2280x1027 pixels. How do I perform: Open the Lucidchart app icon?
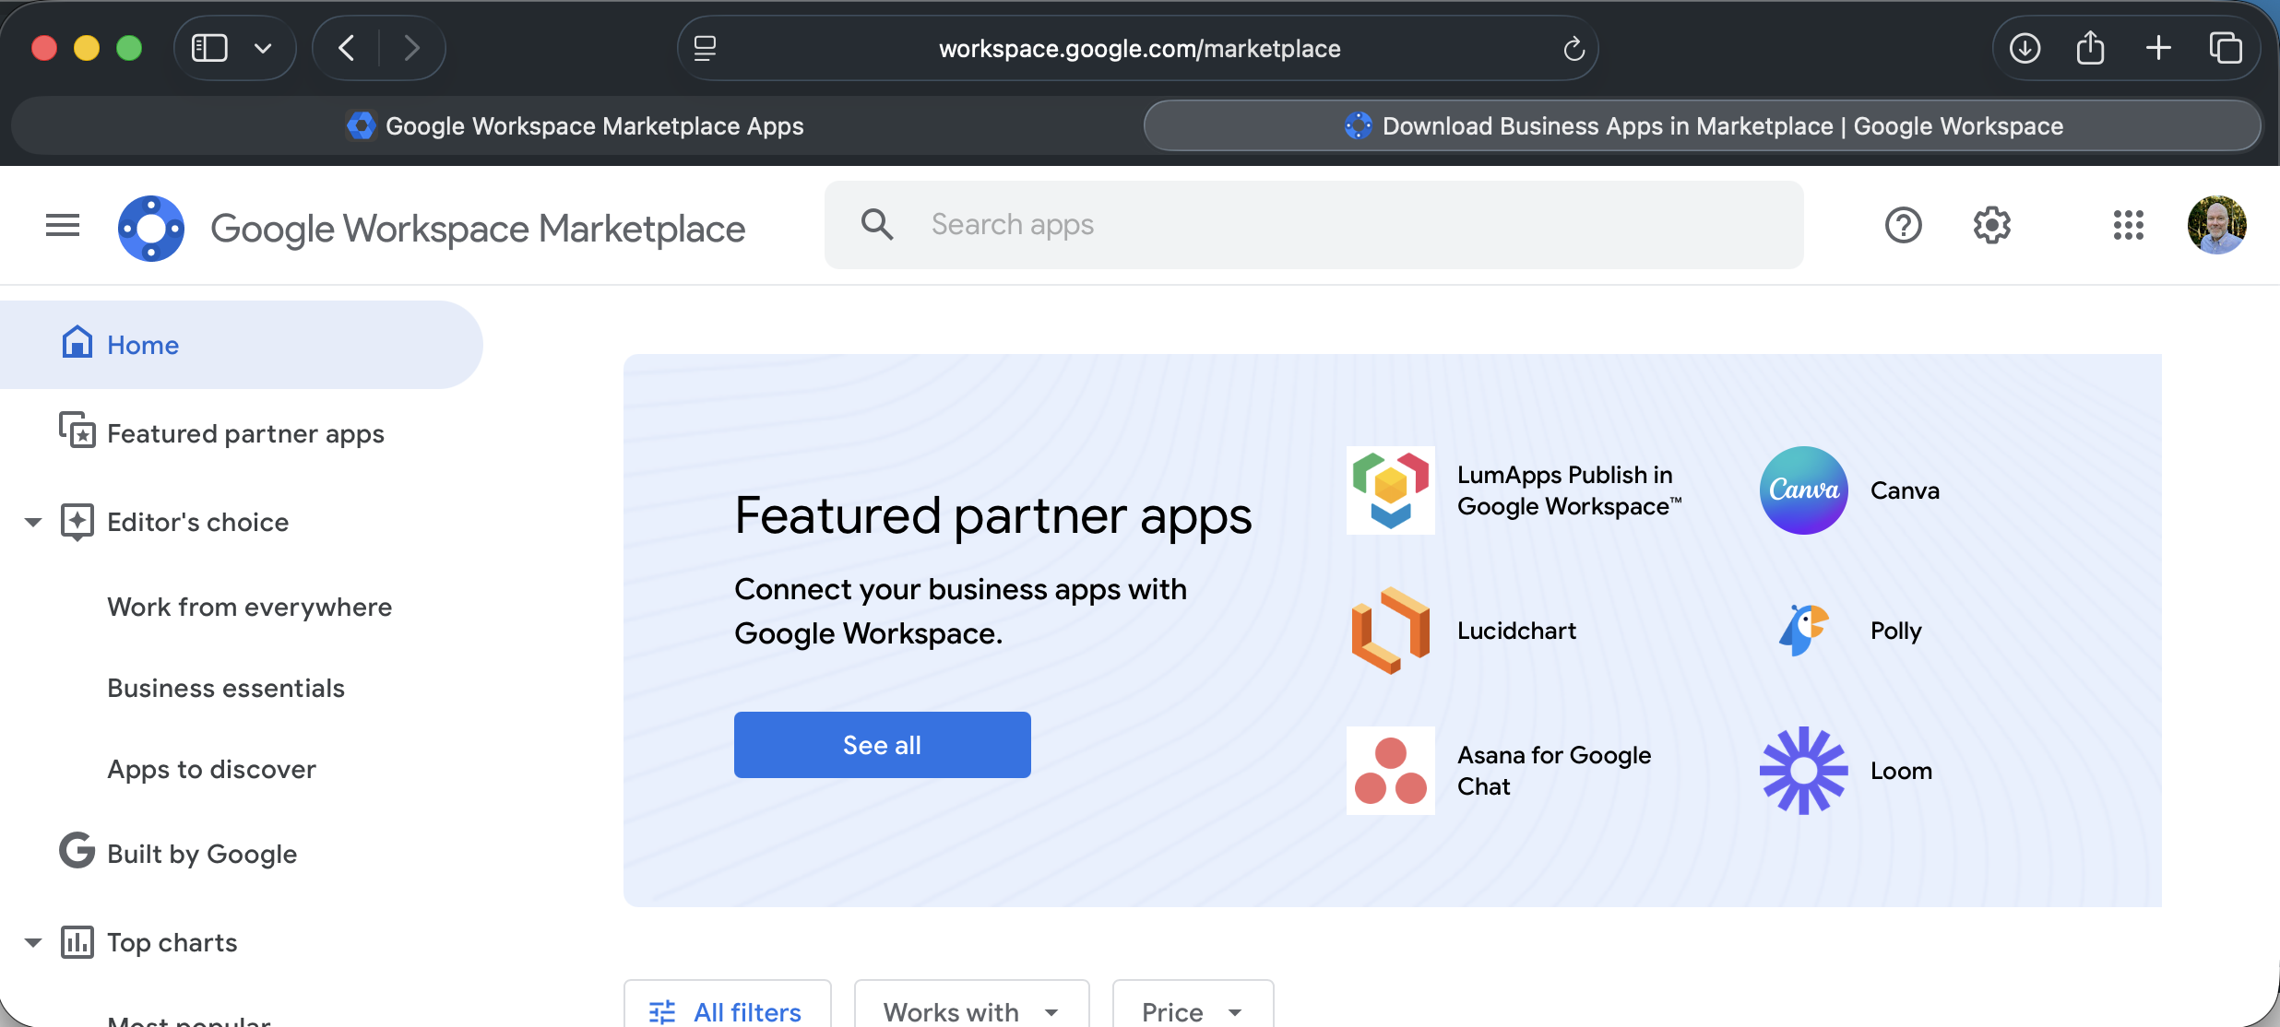pos(1390,631)
